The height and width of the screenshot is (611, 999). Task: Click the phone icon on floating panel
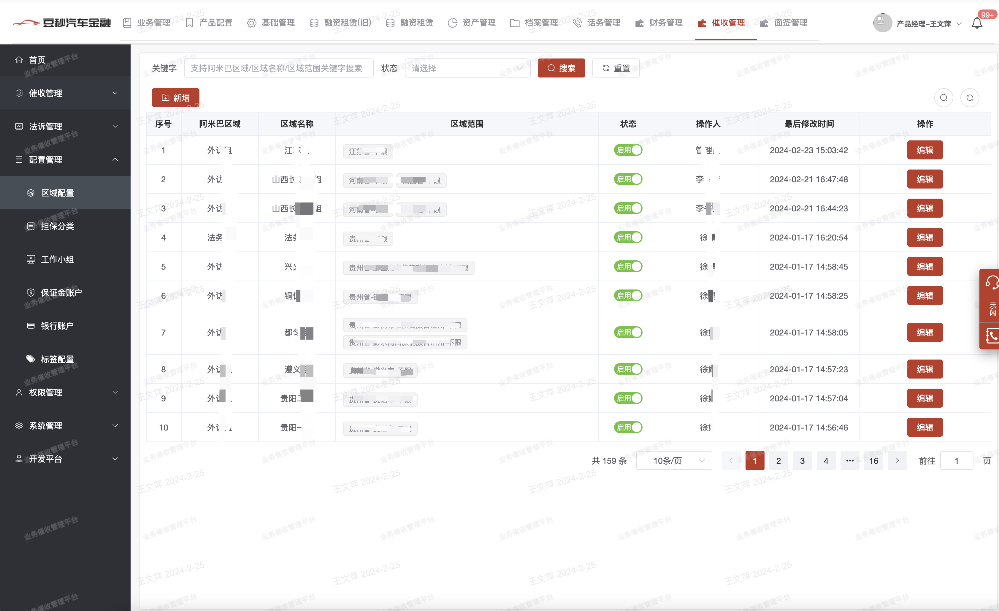click(991, 336)
